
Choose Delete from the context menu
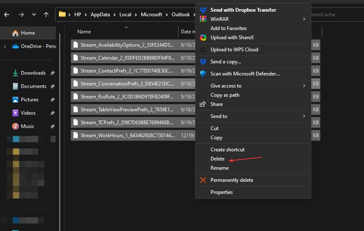[x=217, y=159]
